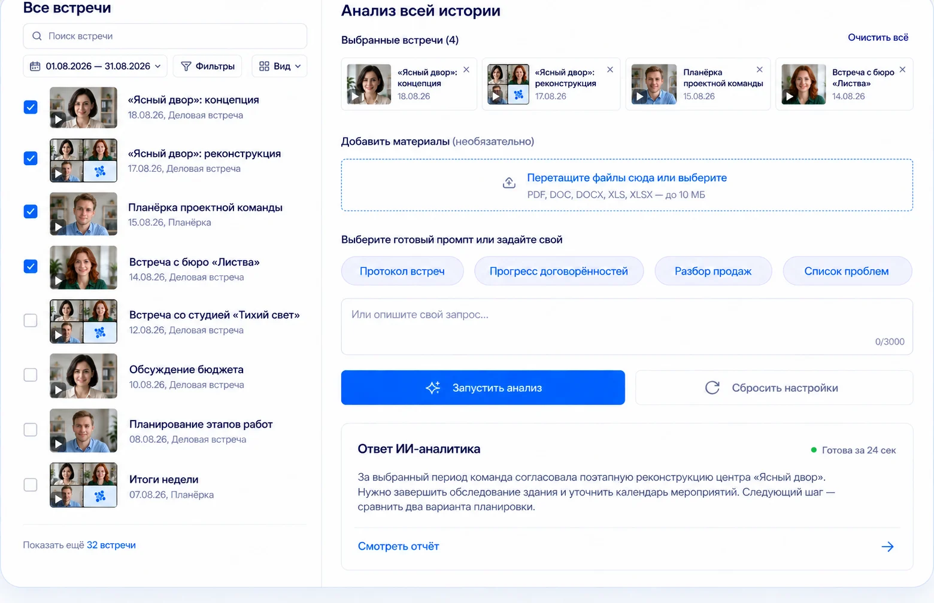
Task: Reset settings with Сбросить настройки
Action: click(774, 388)
